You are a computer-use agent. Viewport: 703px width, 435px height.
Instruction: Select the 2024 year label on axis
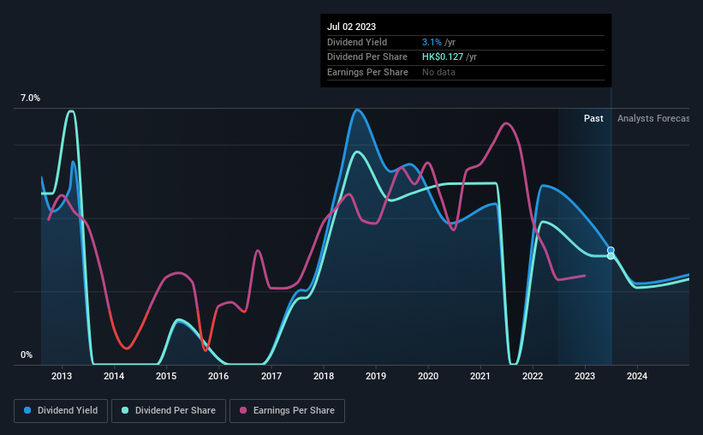637,376
